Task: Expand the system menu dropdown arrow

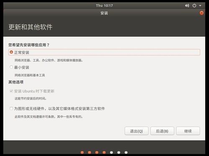Action: (x=200, y=6)
